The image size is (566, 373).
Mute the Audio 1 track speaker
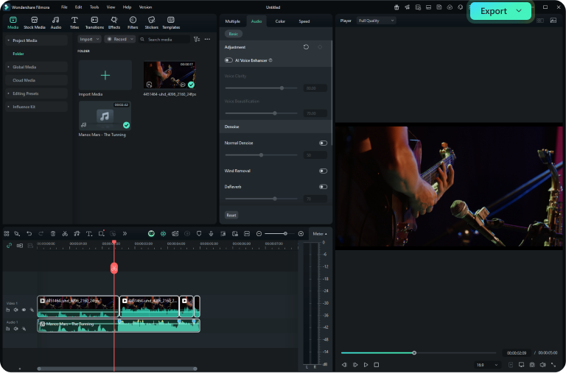coord(16,329)
